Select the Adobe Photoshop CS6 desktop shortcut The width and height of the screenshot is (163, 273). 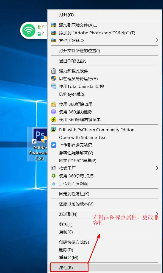(38, 144)
